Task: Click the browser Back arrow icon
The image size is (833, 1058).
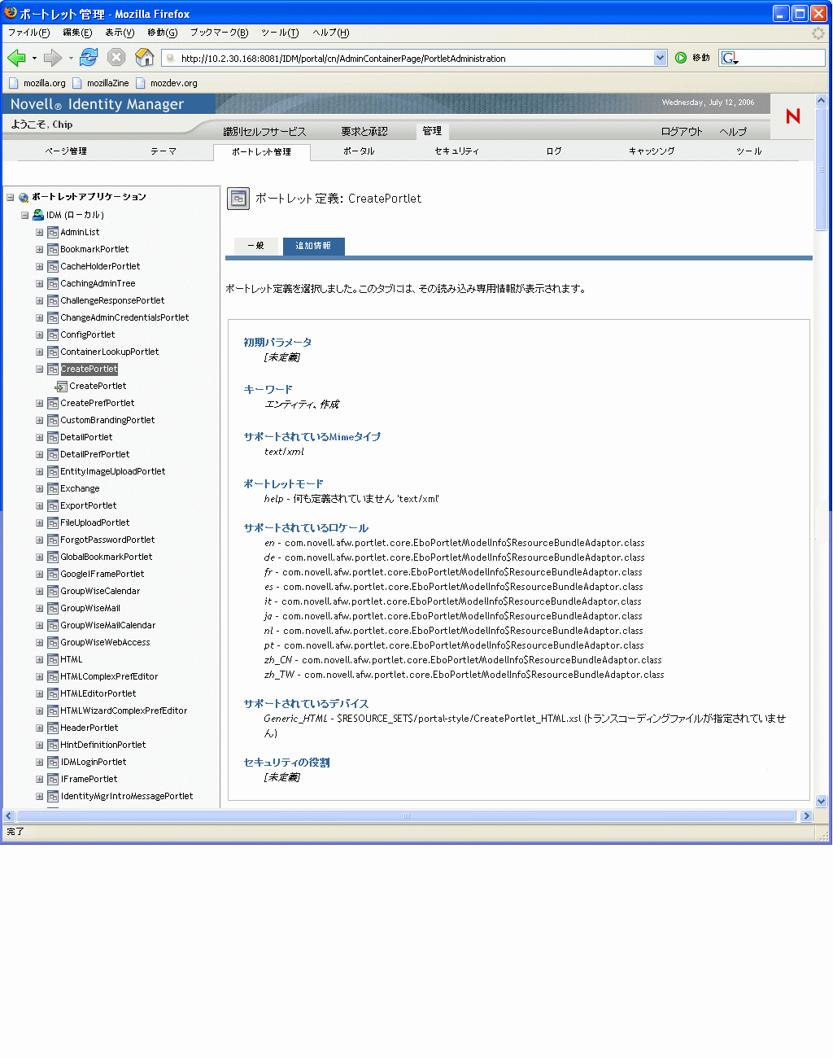Action: pyautogui.click(x=16, y=58)
